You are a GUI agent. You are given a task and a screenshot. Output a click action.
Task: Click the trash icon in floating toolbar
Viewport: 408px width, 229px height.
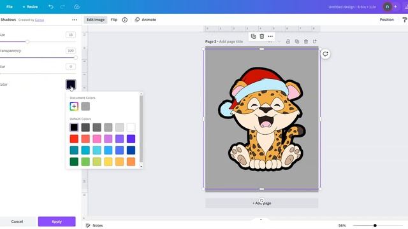pyautogui.click(x=262, y=36)
